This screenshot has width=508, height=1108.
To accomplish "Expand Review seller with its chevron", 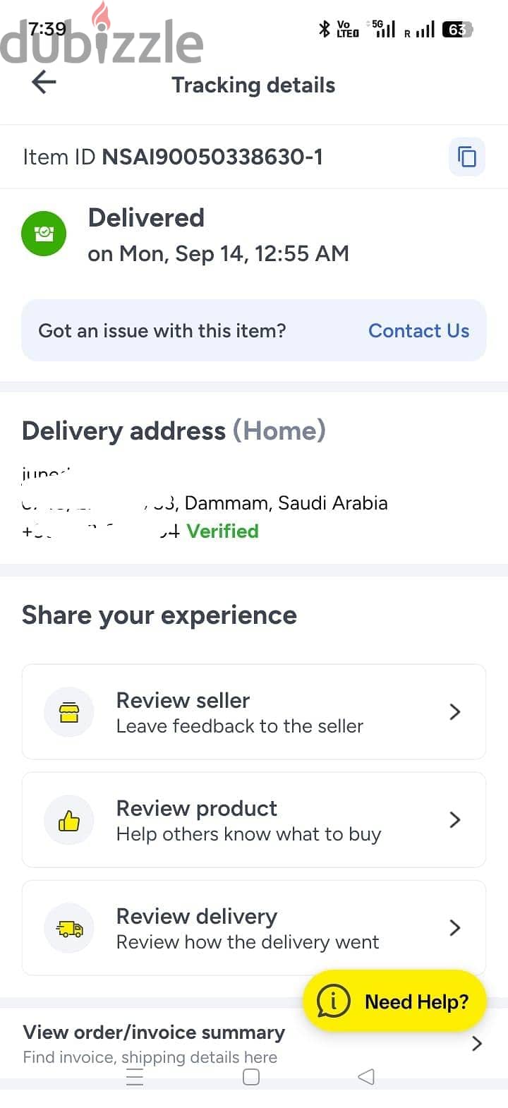I will click(x=455, y=712).
